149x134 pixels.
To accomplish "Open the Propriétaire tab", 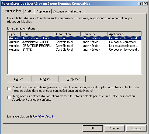I will point(43,11).
